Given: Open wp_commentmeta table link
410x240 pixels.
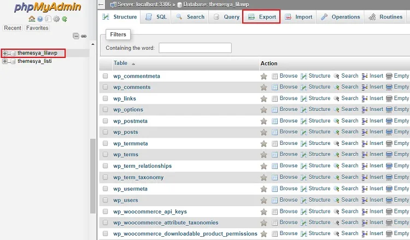Looking at the screenshot, I should 137,76.
